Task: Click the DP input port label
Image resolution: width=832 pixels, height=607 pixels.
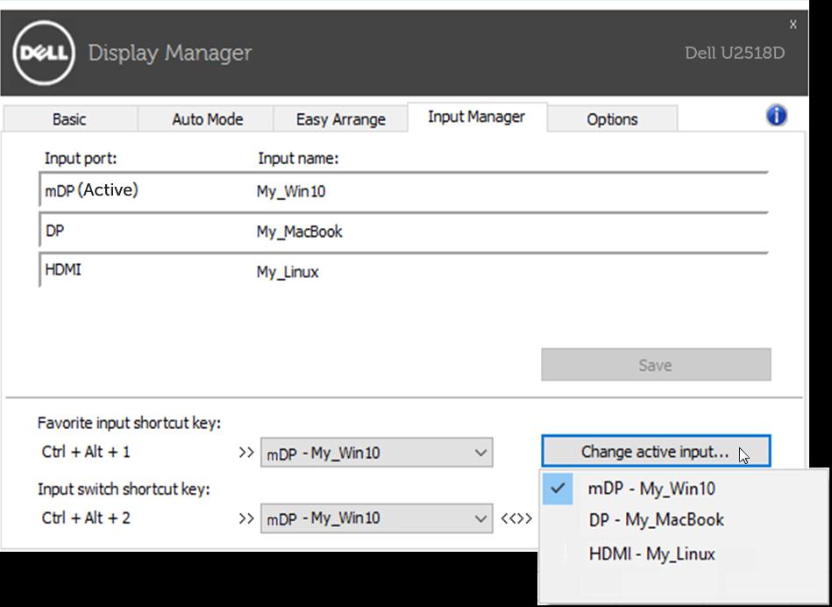Action: pyautogui.click(x=54, y=231)
